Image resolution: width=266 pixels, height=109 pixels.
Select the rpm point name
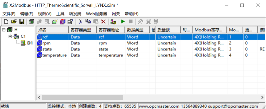(46, 43)
